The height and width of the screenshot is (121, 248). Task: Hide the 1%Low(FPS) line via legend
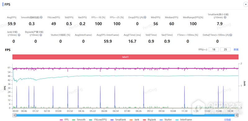point(98,120)
